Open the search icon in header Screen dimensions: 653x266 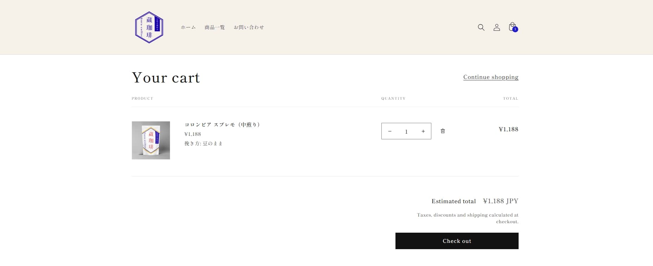pyautogui.click(x=481, y=27)
